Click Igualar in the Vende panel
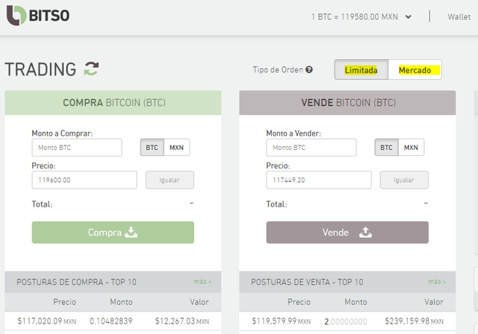Viewport: 478px width, 334px height. (404, 180)
